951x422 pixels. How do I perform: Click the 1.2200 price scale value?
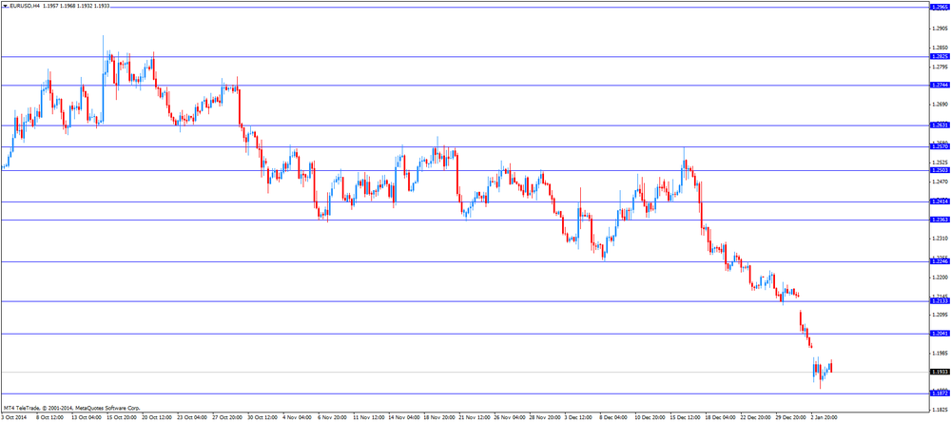[x=941, y=278]
